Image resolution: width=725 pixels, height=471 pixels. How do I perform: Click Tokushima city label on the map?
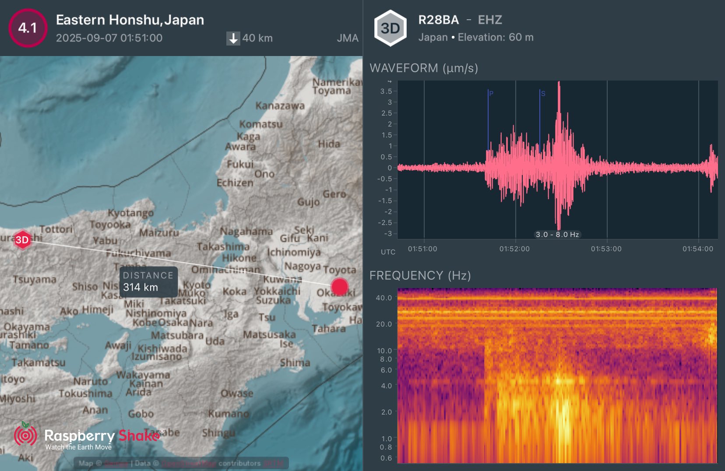pos(86,394)
